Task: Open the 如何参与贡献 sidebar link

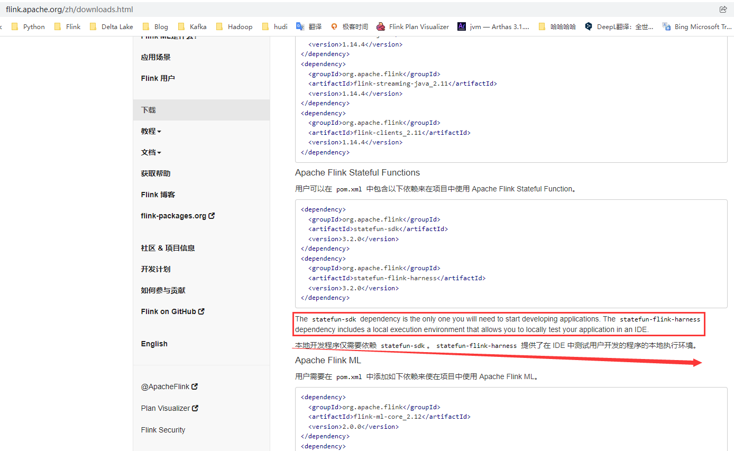Action: coord(163,290)
